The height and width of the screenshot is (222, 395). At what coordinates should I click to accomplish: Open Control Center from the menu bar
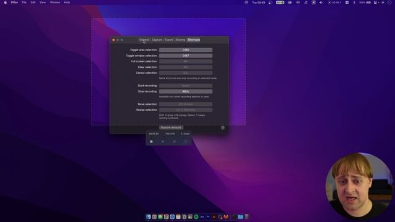pyautogui.click(x=376, y=2)
